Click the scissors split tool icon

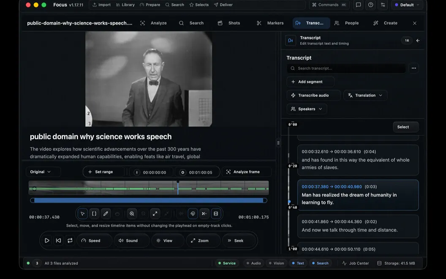coord(204,213)
